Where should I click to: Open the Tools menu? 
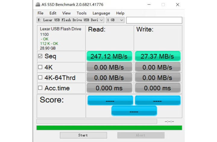pos(81,13)
